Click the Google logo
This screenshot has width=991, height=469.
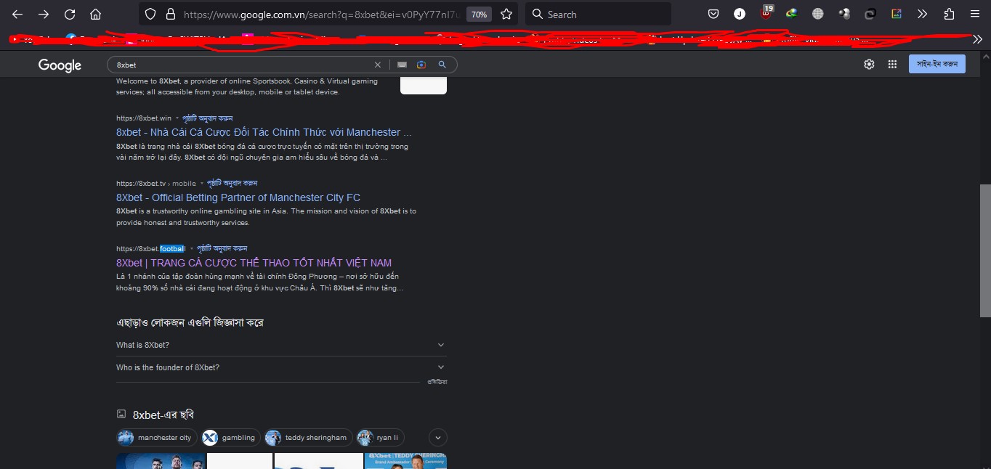pyautogui.click(x=60, y=65)
